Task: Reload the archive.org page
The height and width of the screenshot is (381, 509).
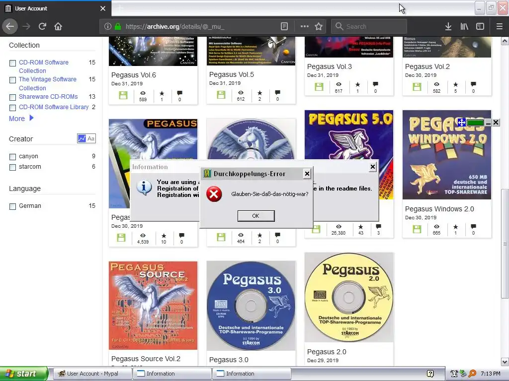Action: (42, 26)
